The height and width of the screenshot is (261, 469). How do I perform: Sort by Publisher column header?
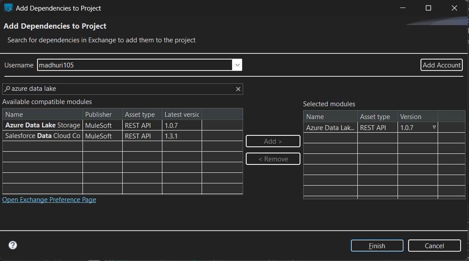point(102,115)
